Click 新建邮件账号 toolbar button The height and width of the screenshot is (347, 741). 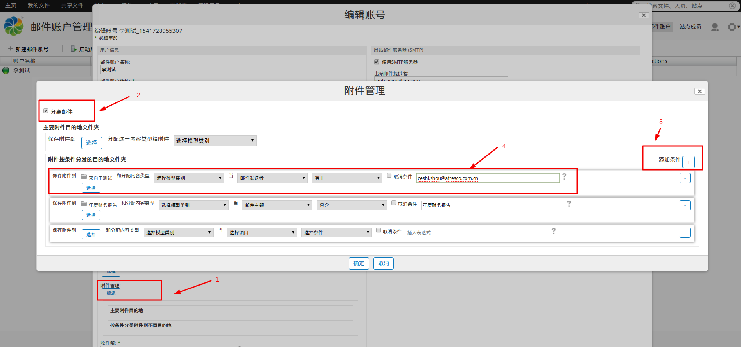pos(28,49)
